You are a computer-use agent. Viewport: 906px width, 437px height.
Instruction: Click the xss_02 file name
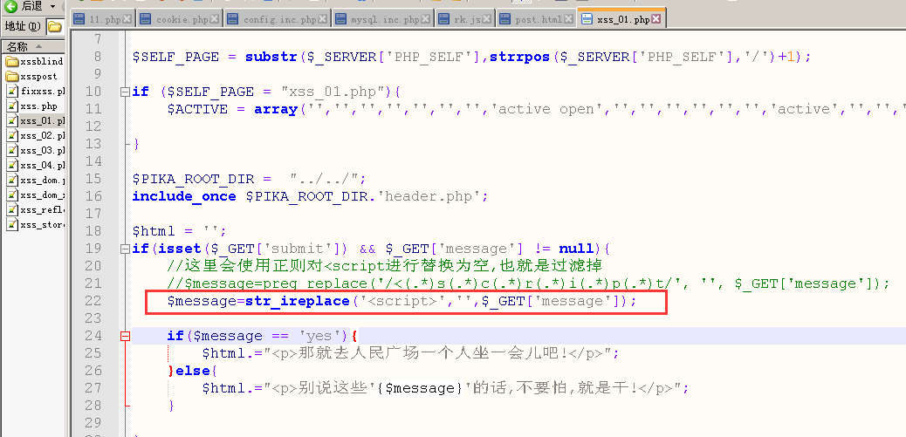(43, 136)
